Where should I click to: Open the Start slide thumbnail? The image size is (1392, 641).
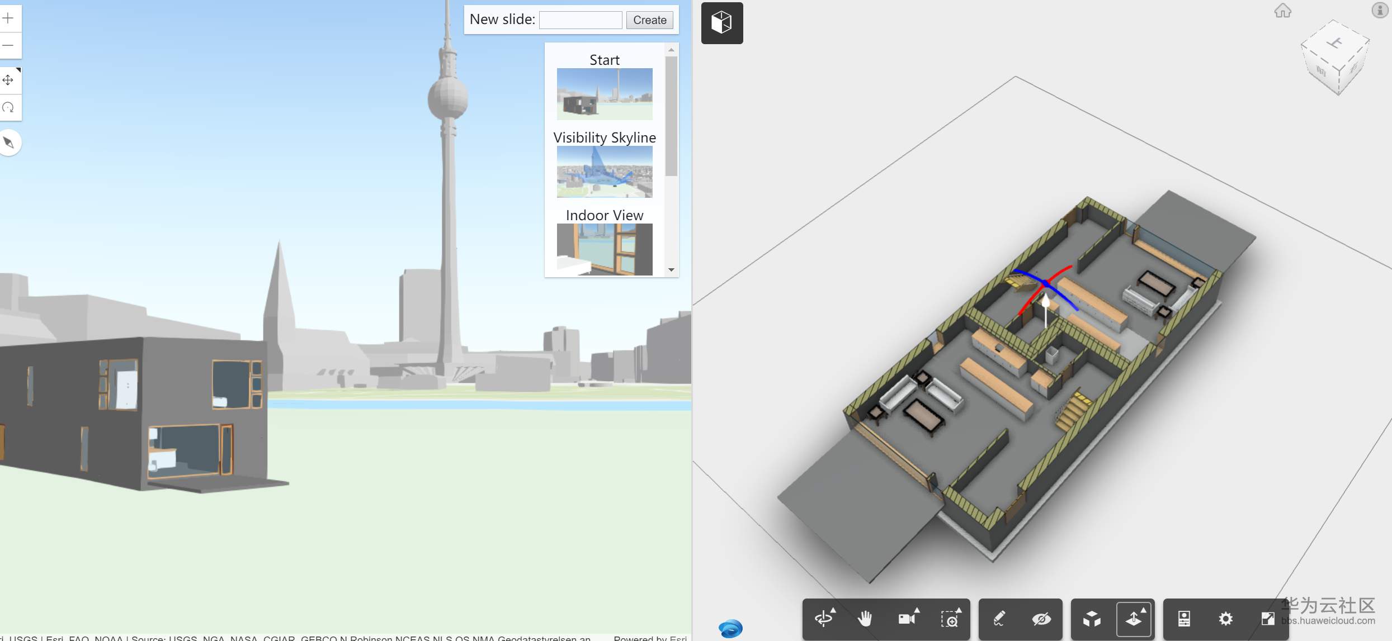605,94
